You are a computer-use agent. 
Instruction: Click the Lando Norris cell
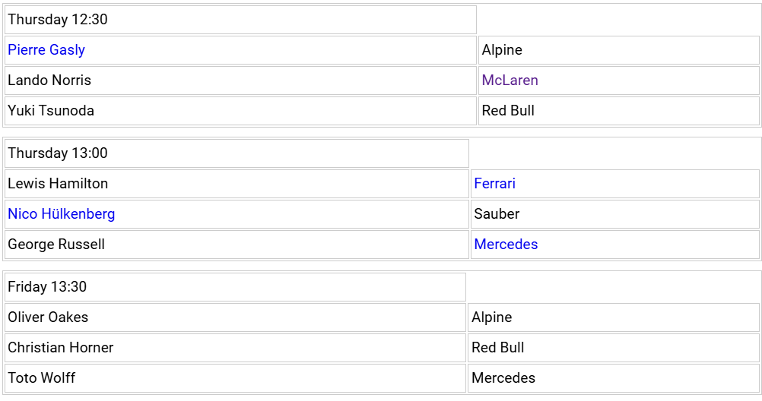(240, 81)
